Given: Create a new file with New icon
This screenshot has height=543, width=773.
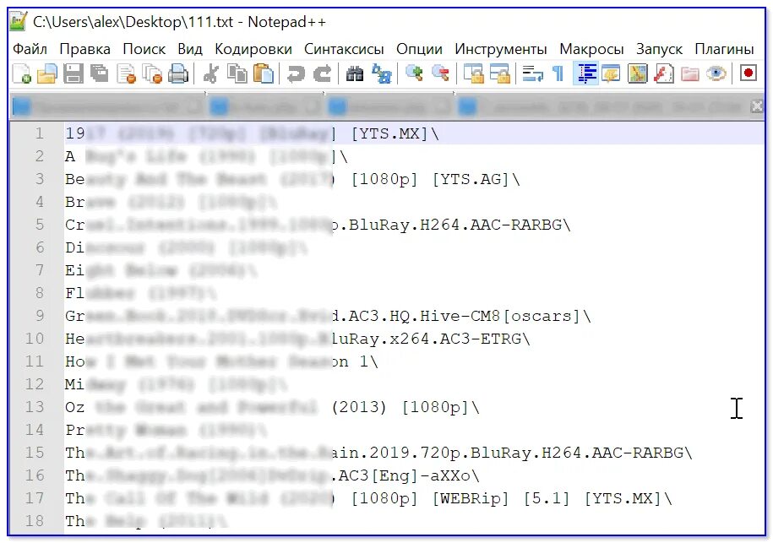Looking at the screenshot, I should (22, 74).
